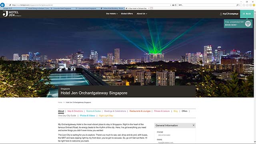Open the Rooms & Suites tab

pyautogui.click(x=93, y=111)
